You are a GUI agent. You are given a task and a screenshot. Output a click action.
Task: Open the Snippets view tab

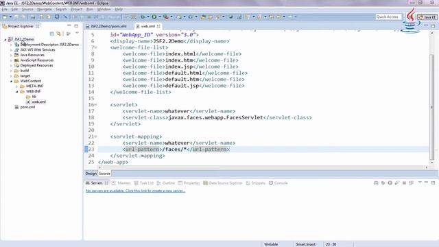(x=256, y=183)
